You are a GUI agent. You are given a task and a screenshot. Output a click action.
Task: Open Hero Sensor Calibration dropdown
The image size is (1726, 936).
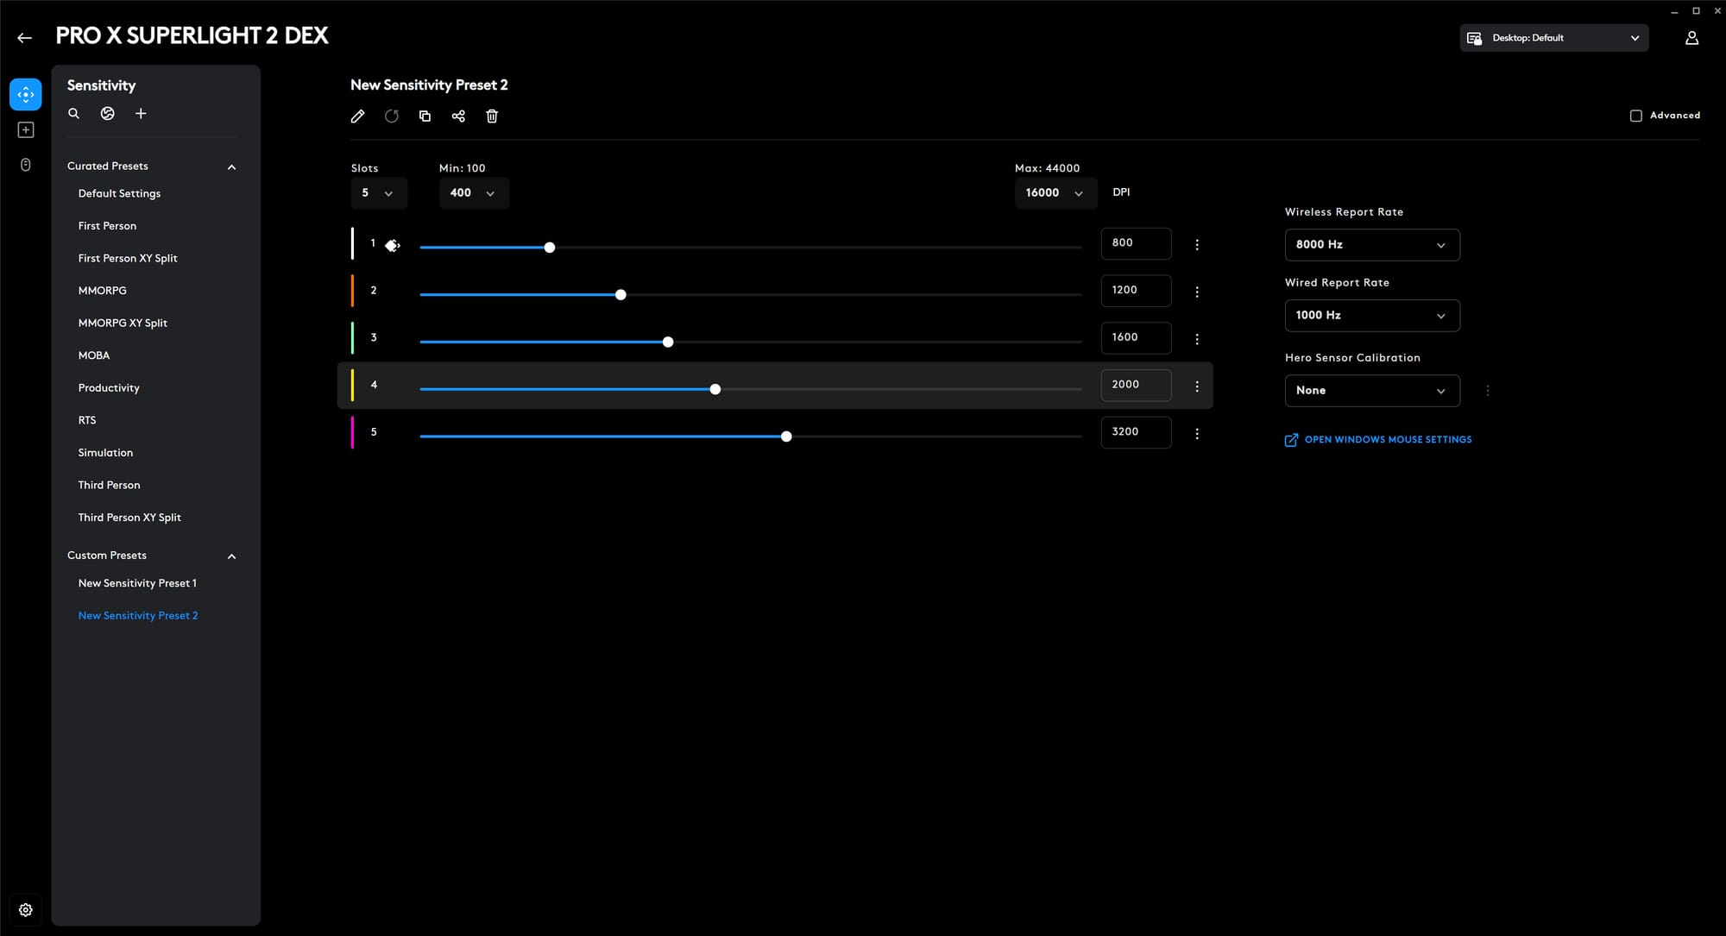pyautogui.click(x=1371, y=391)
